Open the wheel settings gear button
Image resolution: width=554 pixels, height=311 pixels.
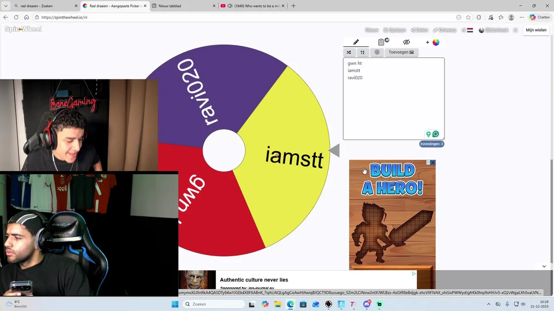click(x=377, y=52)
